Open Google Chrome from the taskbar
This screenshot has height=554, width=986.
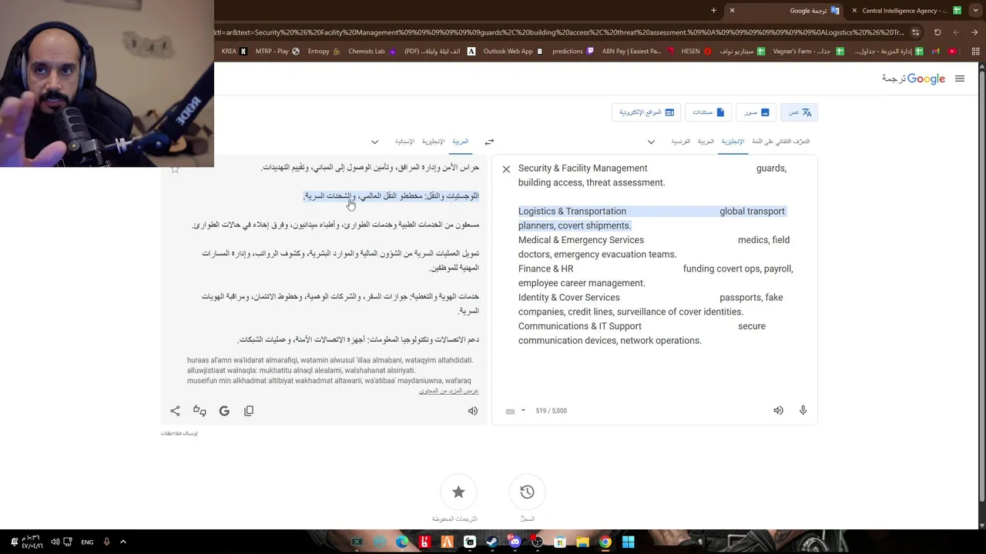coord(605,542)
